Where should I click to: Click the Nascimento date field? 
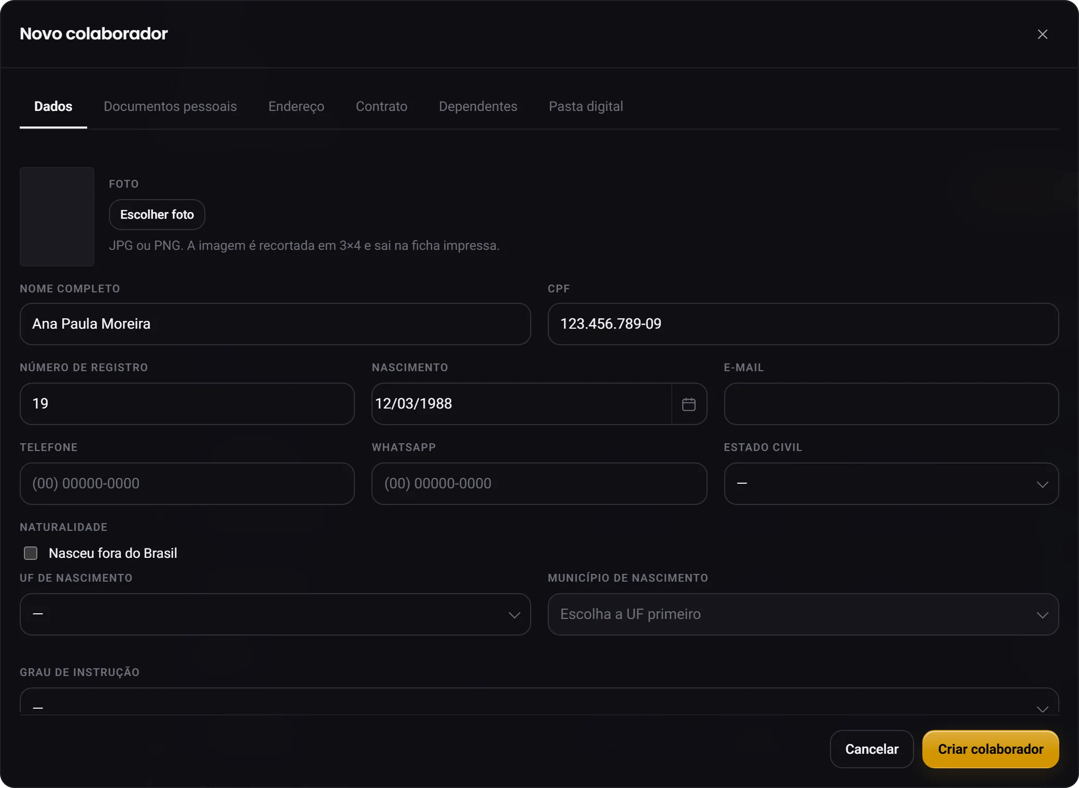point(521,404)
